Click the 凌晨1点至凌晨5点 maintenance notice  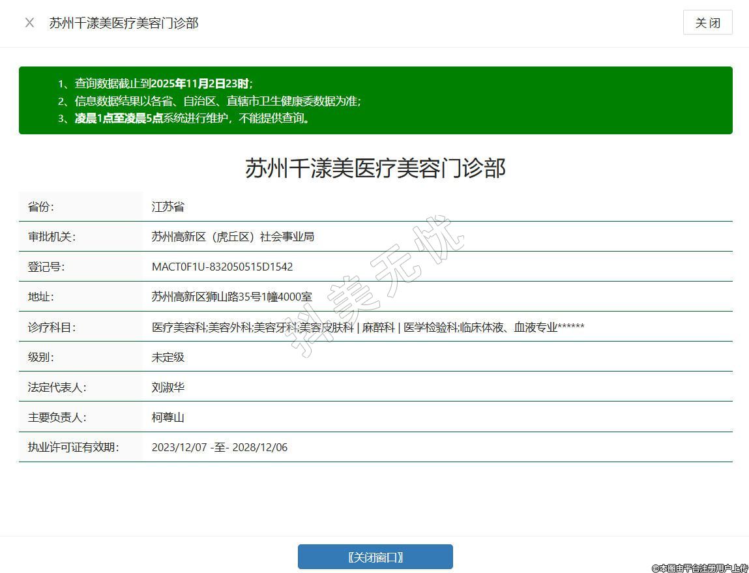(x=192, y=118)
